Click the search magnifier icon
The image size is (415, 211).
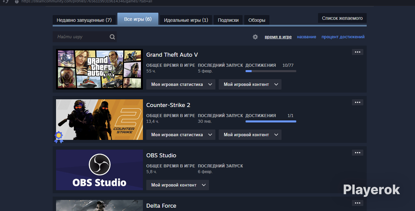[x=112, y=37]
